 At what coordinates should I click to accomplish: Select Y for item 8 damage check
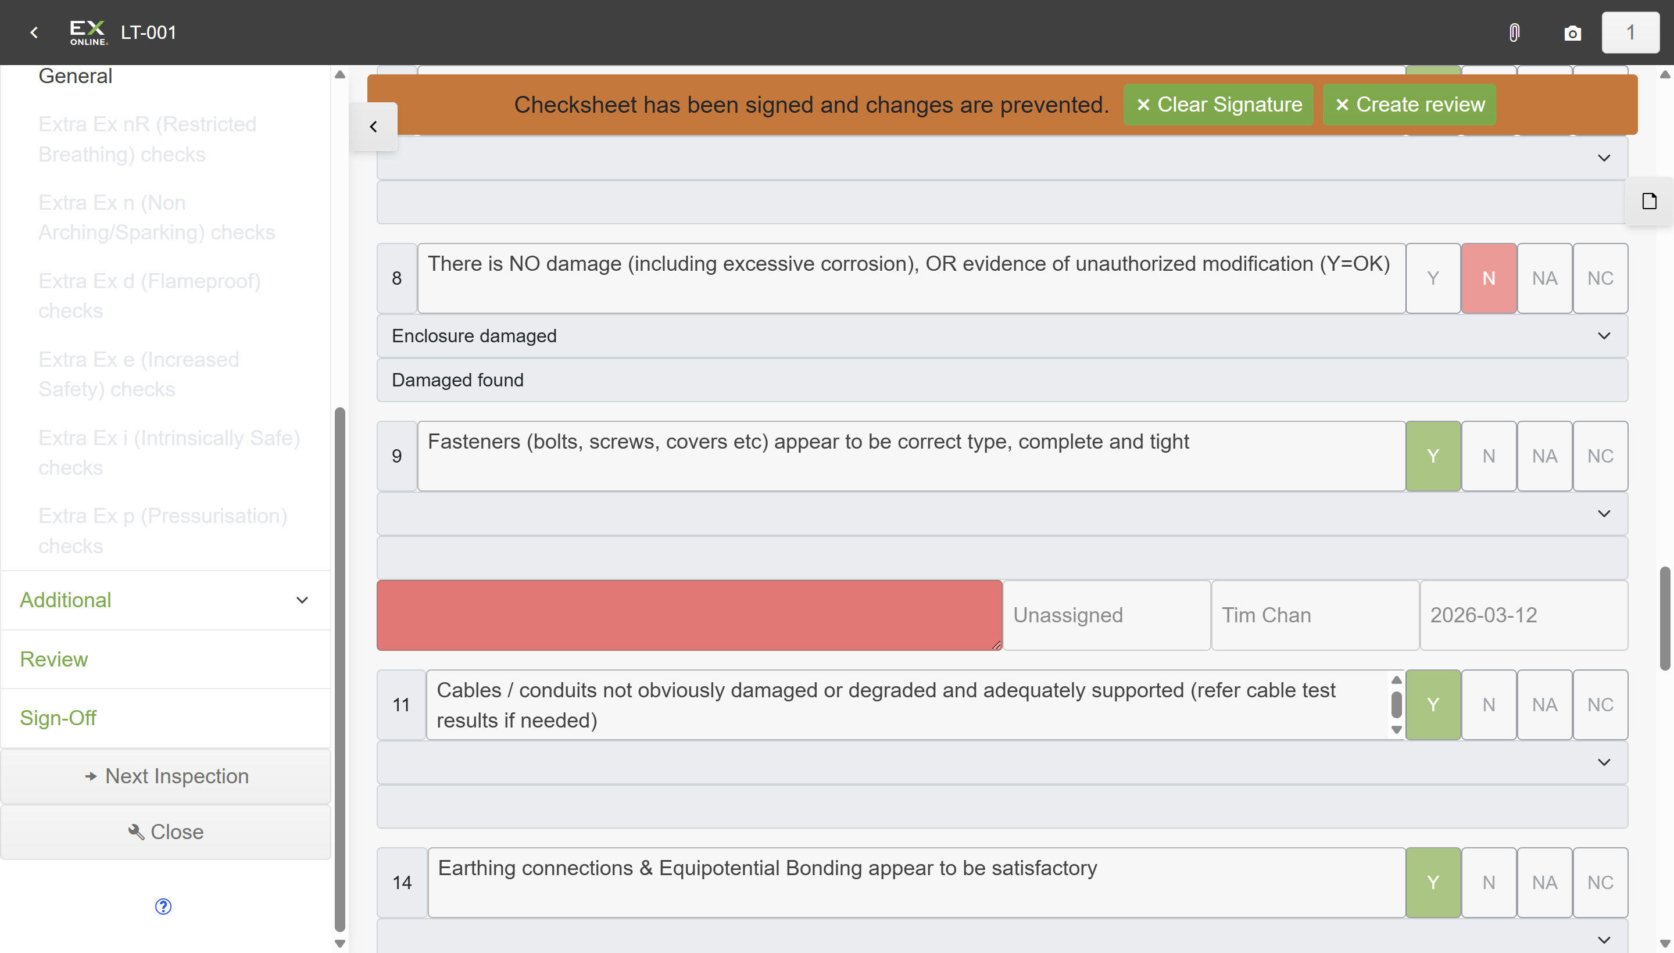(1433, 278)
